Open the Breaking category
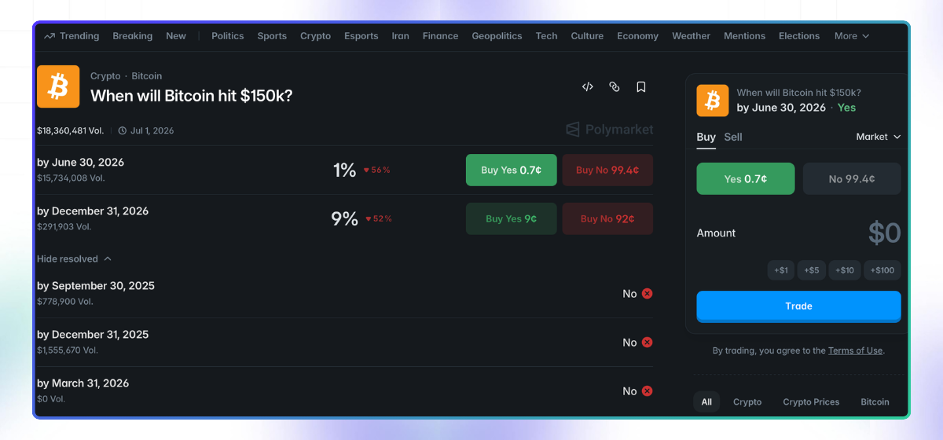 click(x=132, y=36)
